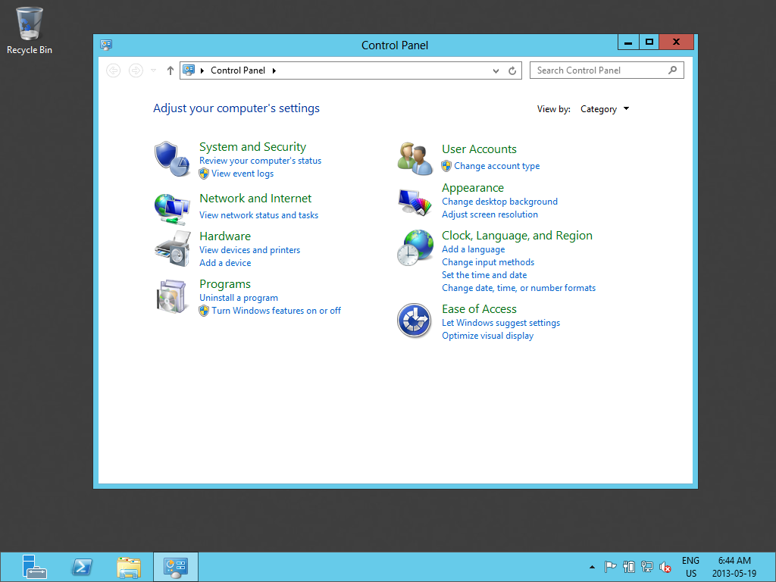Image resolution: width=776 pixels, height=582 pixels.
Task: Open the Hardware category heading
Action: tap(225, 236)
